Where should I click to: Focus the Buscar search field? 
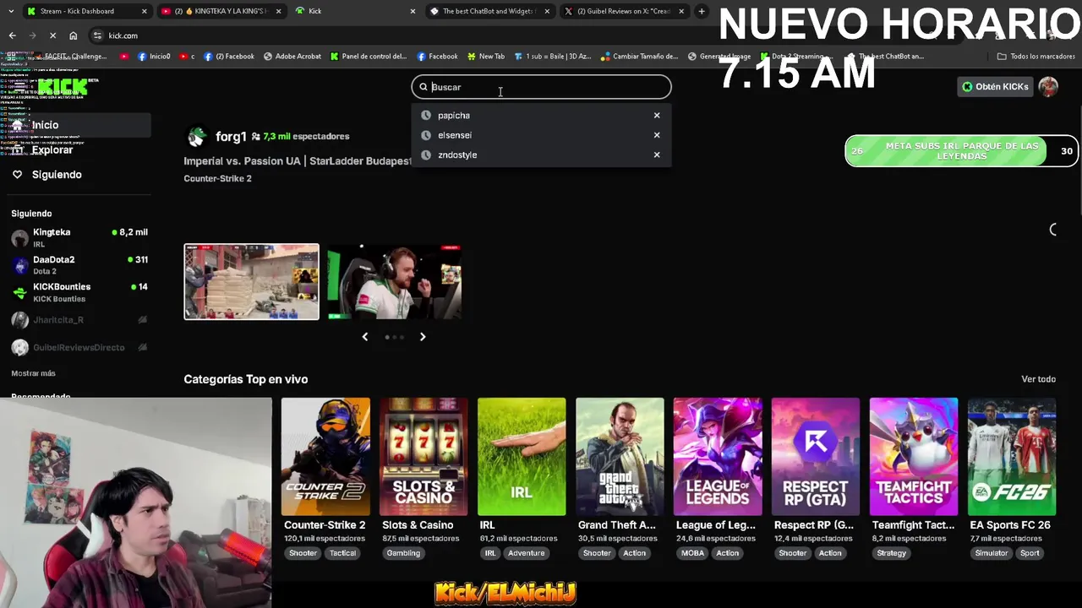point(541,87)
